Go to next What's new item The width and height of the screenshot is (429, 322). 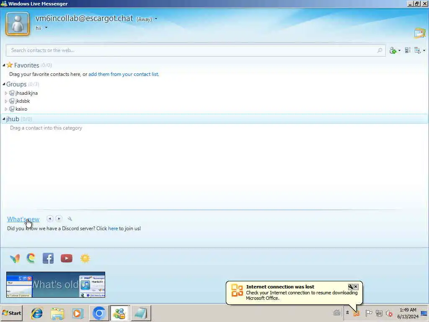coord(59,218)
